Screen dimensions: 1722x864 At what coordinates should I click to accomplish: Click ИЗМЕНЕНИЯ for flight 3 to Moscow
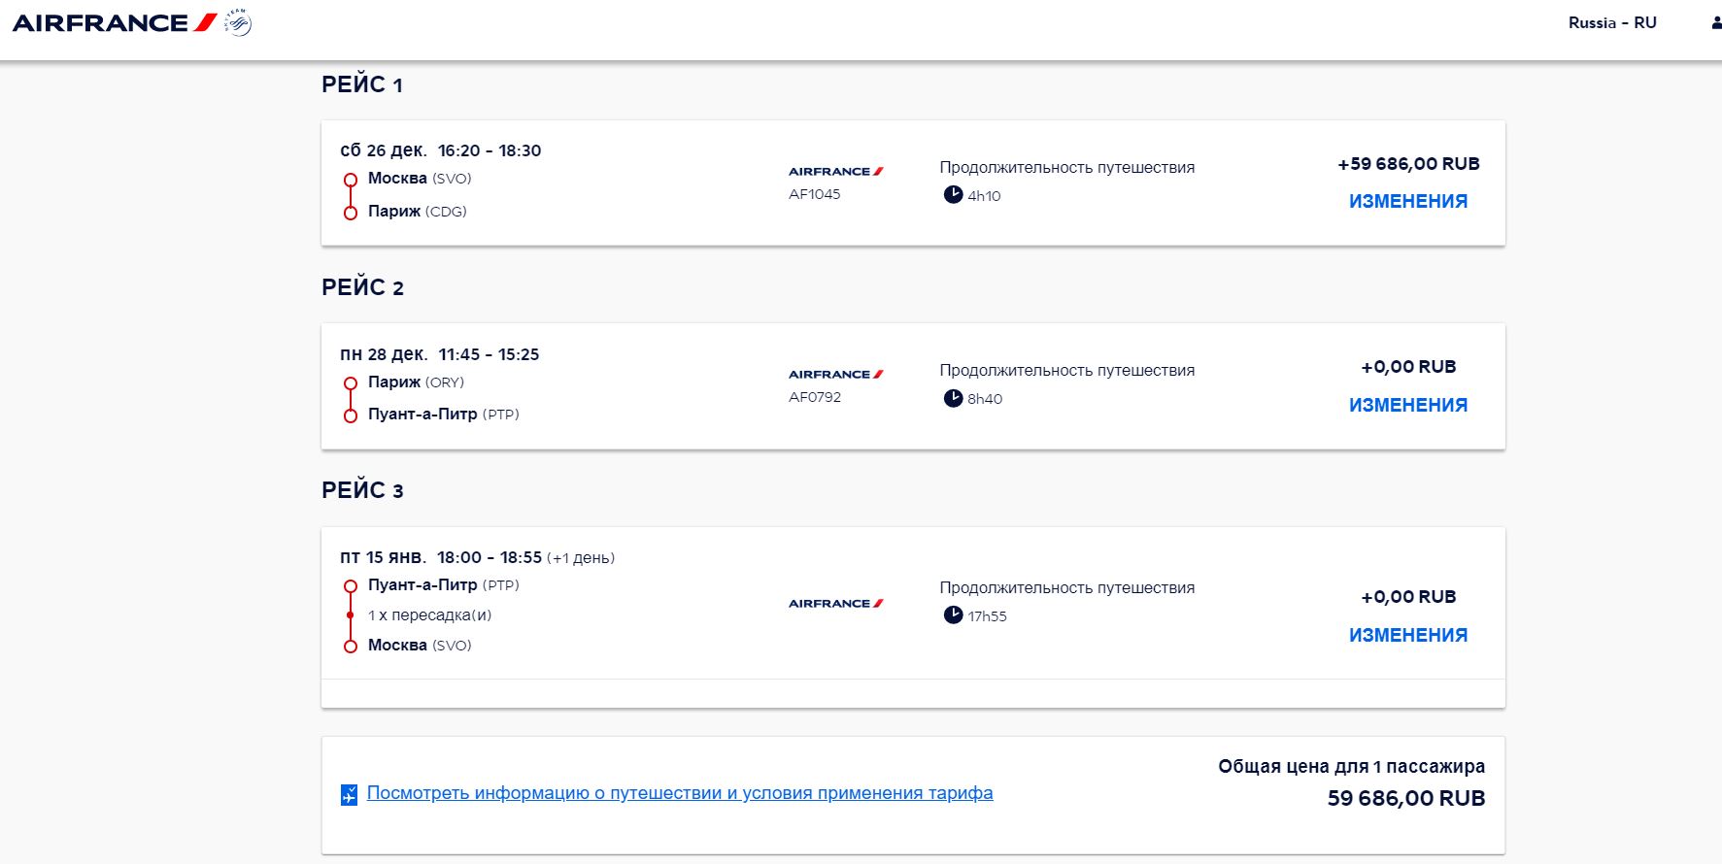click(1408, 635)
